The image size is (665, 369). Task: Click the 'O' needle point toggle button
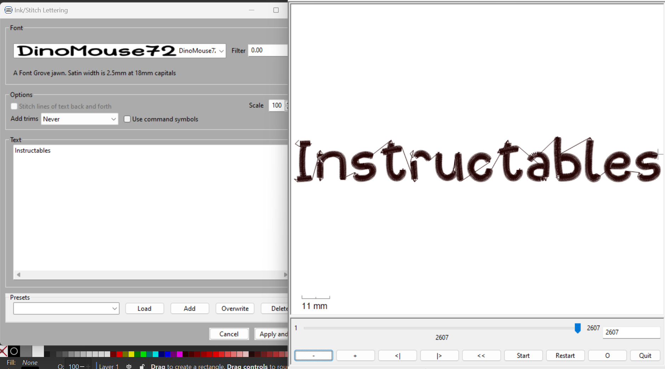[x=607, y=356]
